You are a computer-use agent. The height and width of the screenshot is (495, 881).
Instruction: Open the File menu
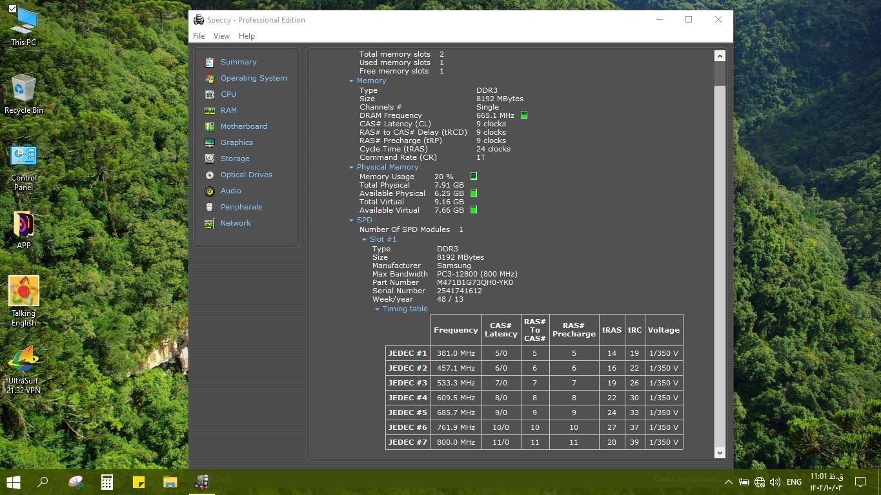tap(199, 36)
